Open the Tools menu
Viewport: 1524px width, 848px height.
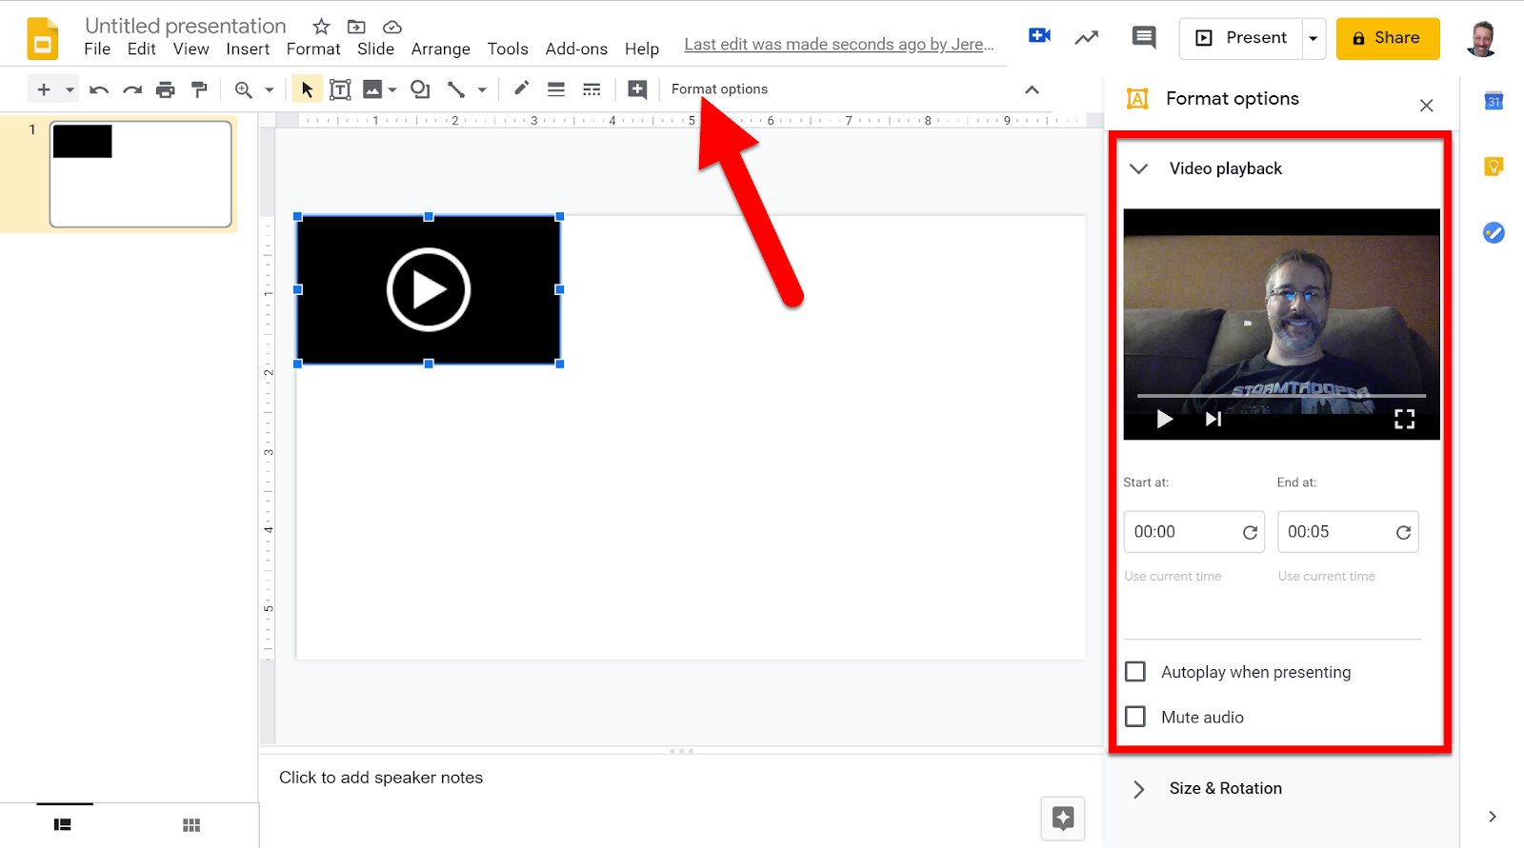pos(508,49)
